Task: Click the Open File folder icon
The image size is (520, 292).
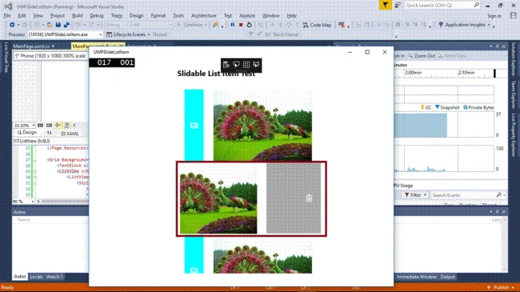Action: (50, 25)
